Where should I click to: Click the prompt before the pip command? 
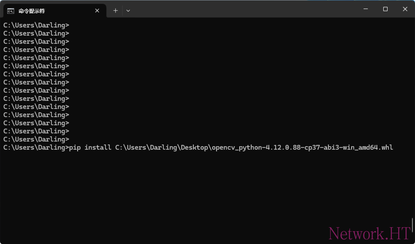[x=36, y=148]
